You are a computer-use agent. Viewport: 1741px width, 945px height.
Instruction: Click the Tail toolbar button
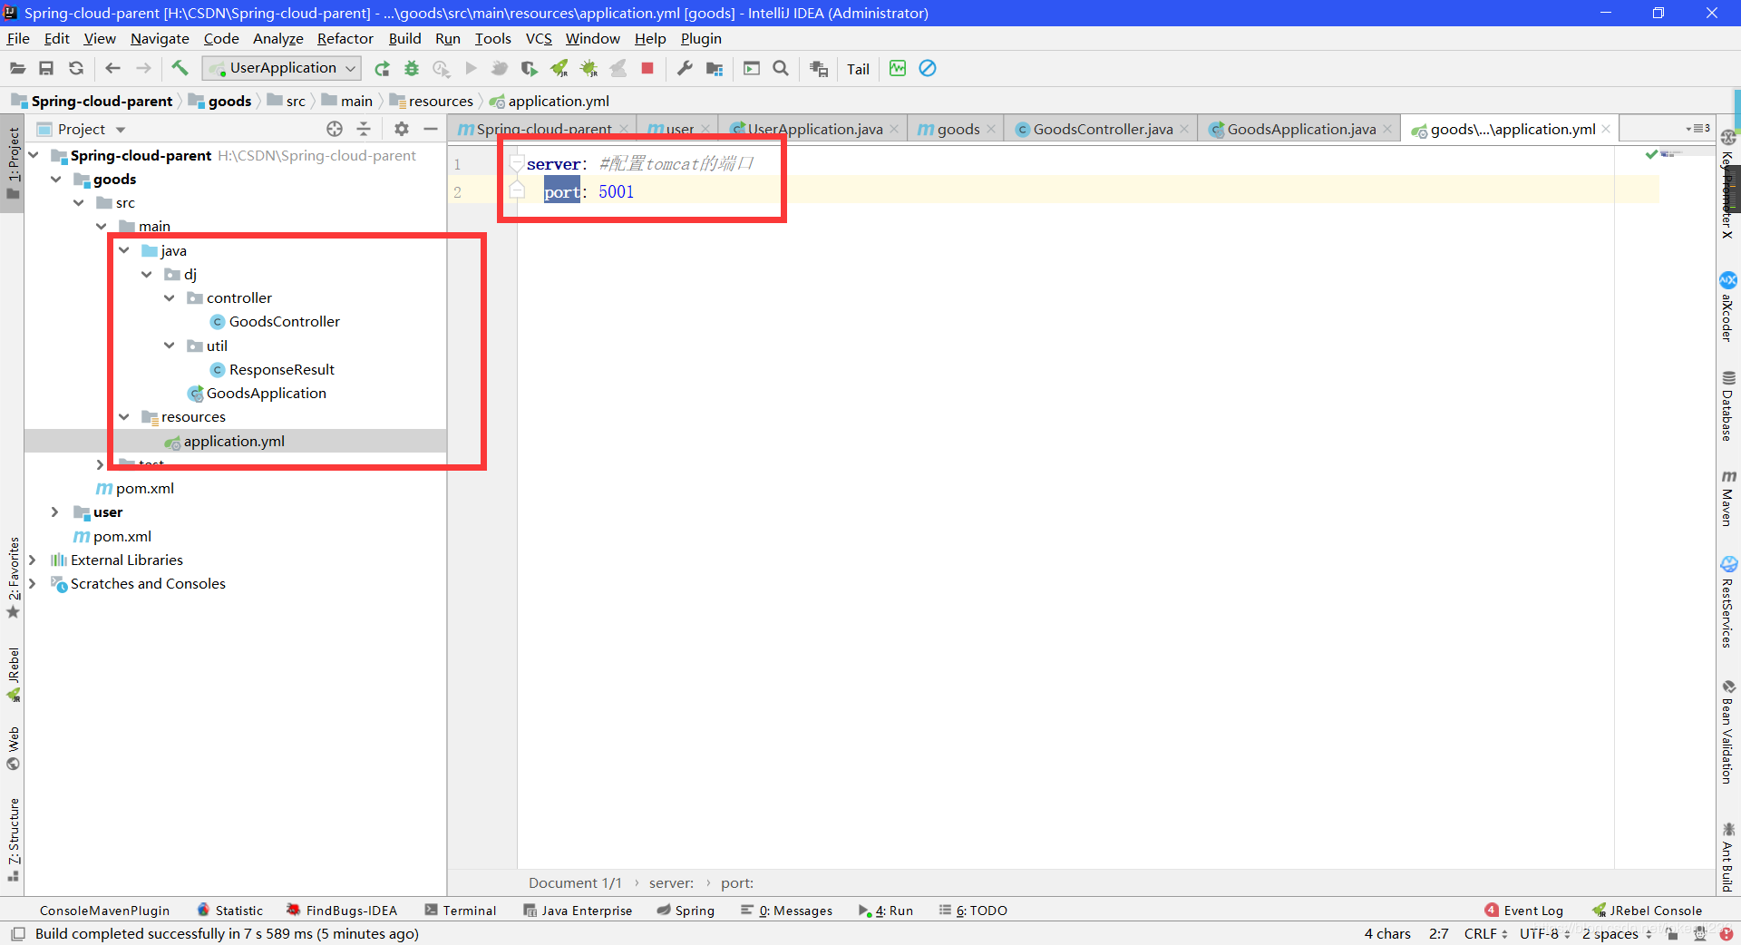tap(858, 69)
